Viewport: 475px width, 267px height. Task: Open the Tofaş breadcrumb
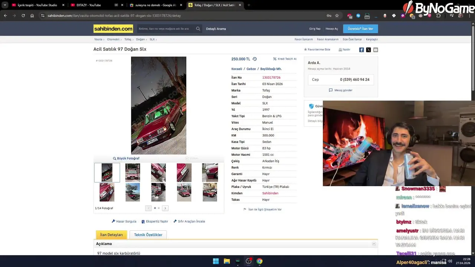click(x=128, y=39)
